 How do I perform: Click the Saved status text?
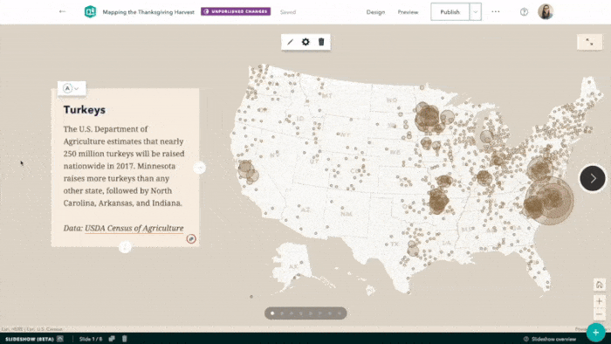click(x=288, y=12)
